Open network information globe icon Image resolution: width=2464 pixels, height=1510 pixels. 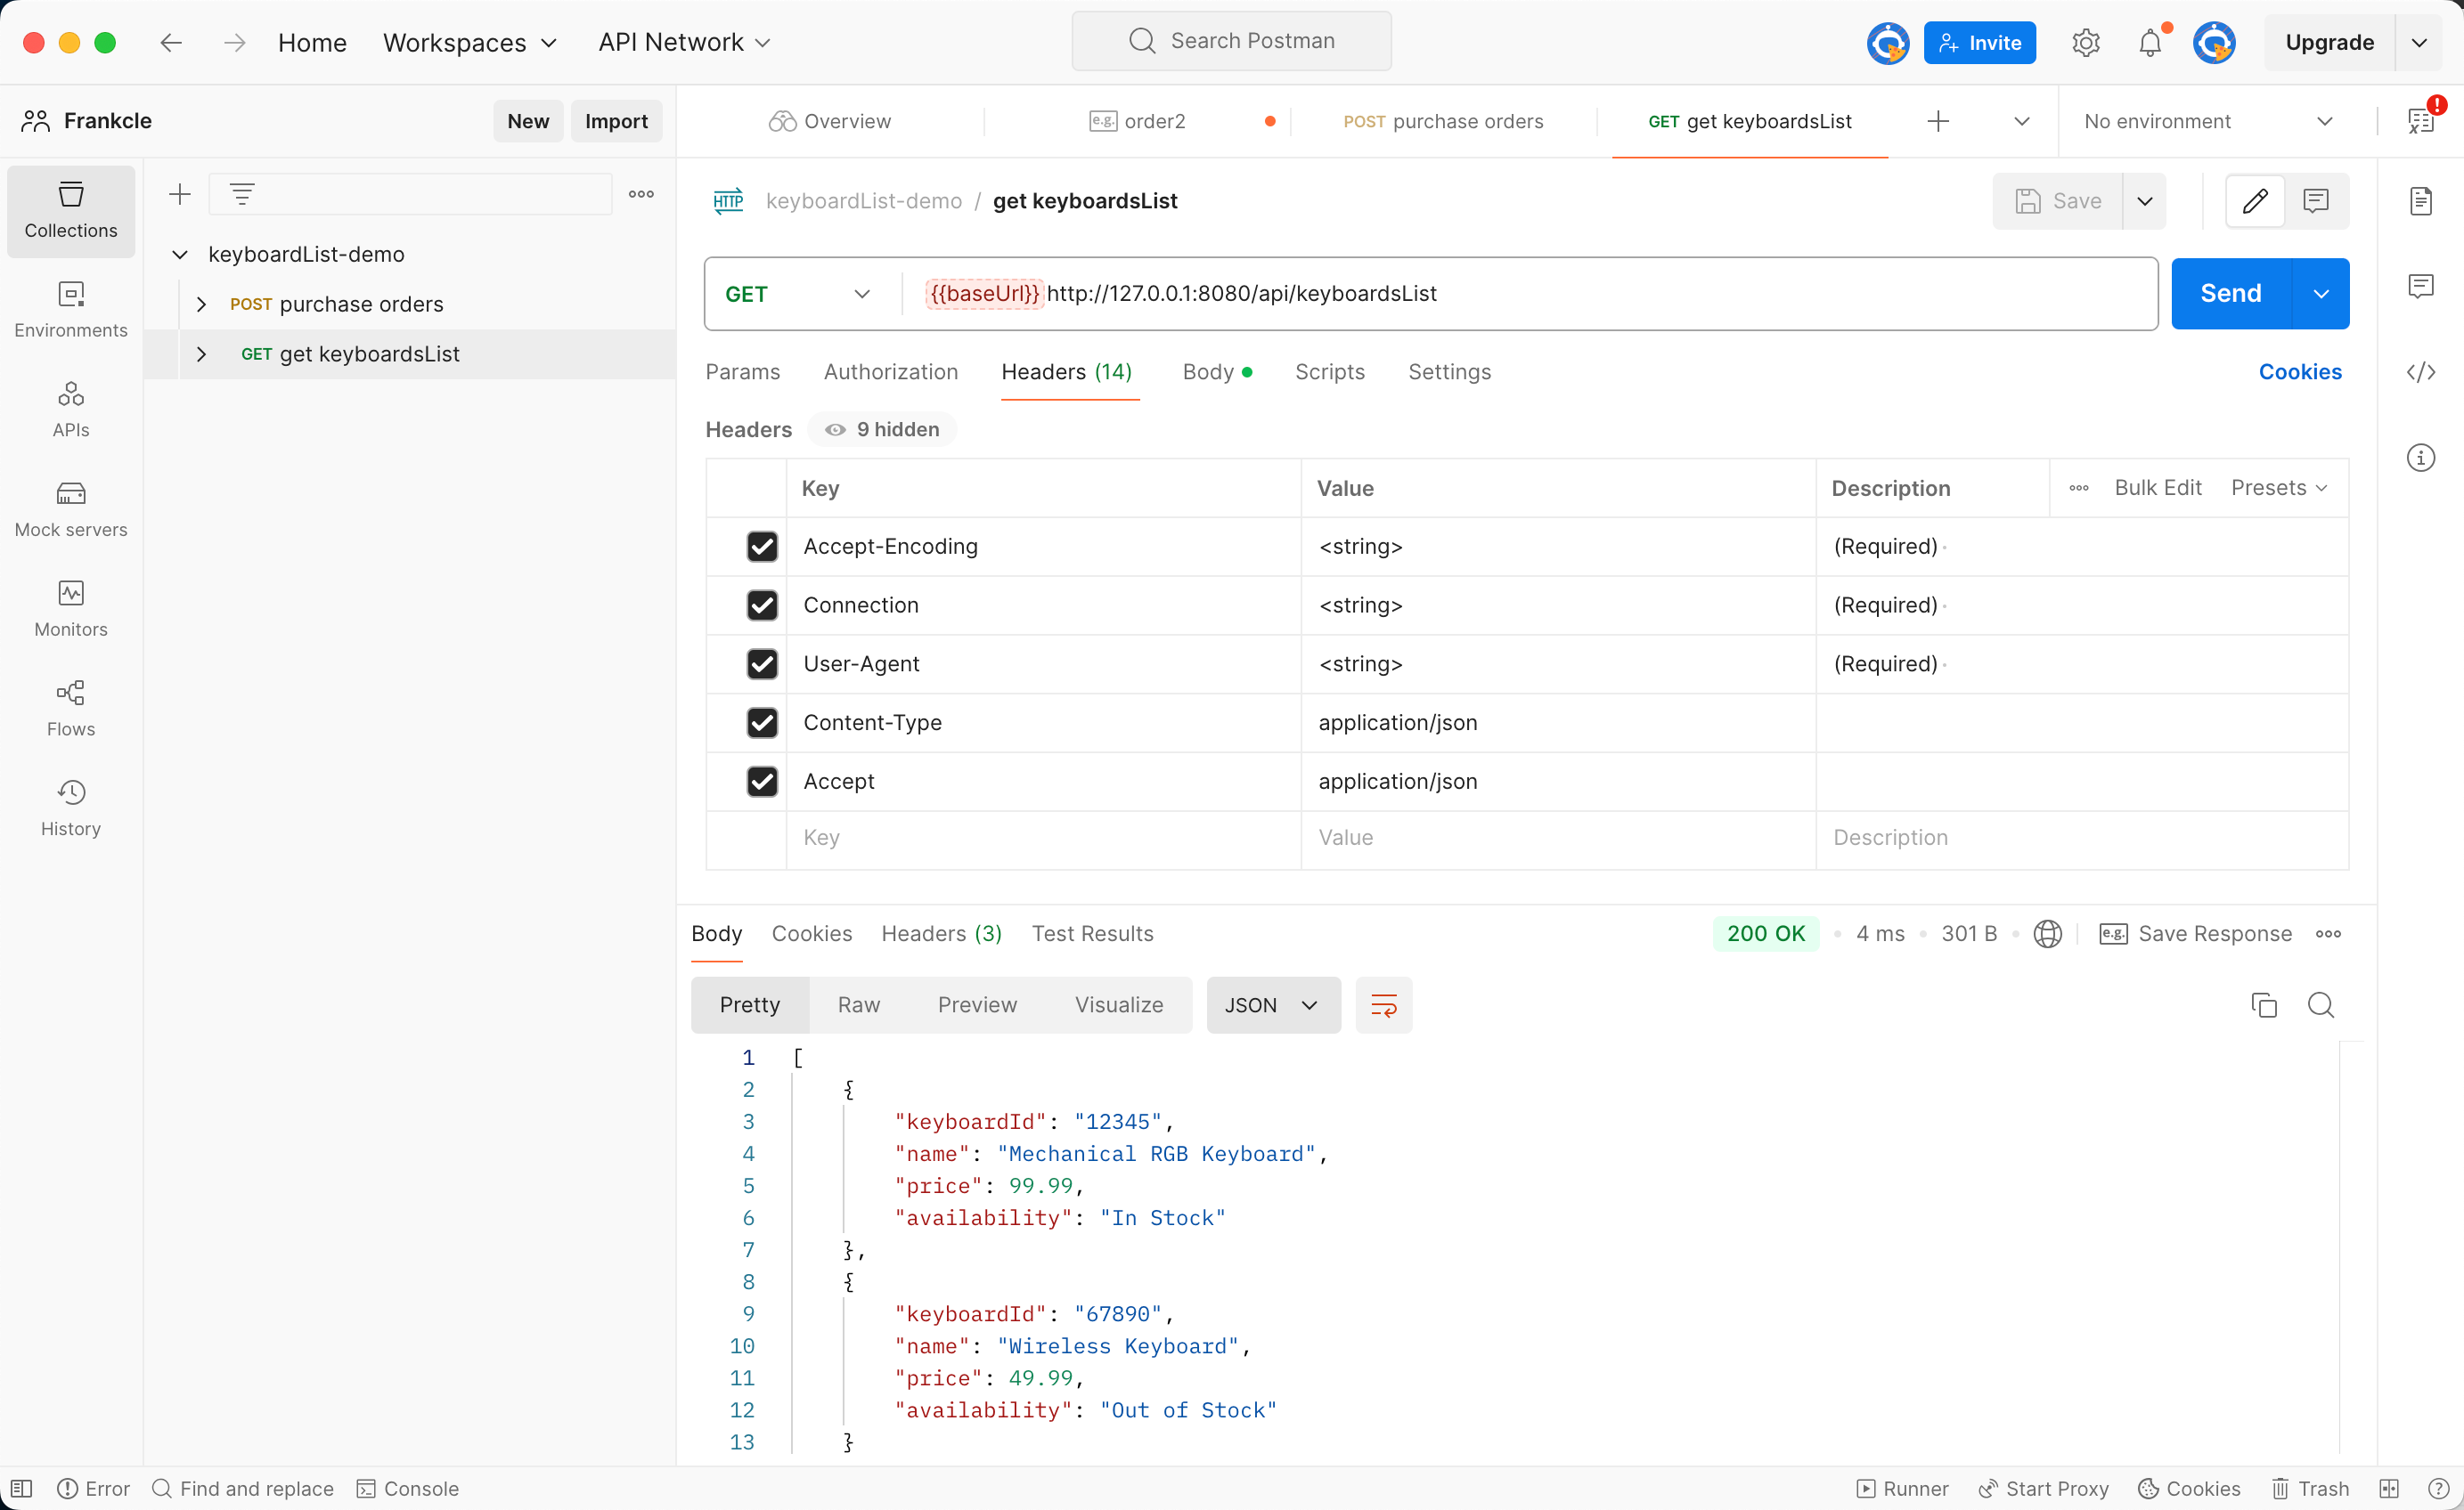coord(2048,933)
